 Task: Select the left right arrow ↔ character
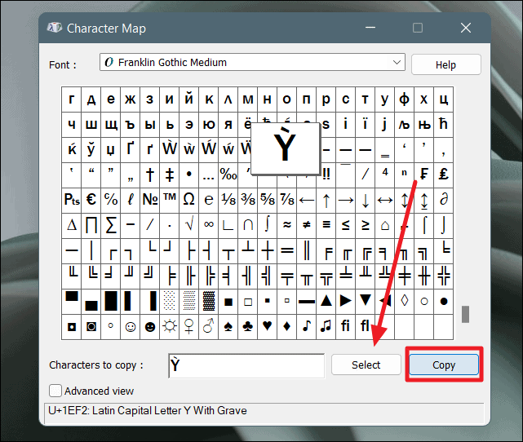tap(385, 200)
